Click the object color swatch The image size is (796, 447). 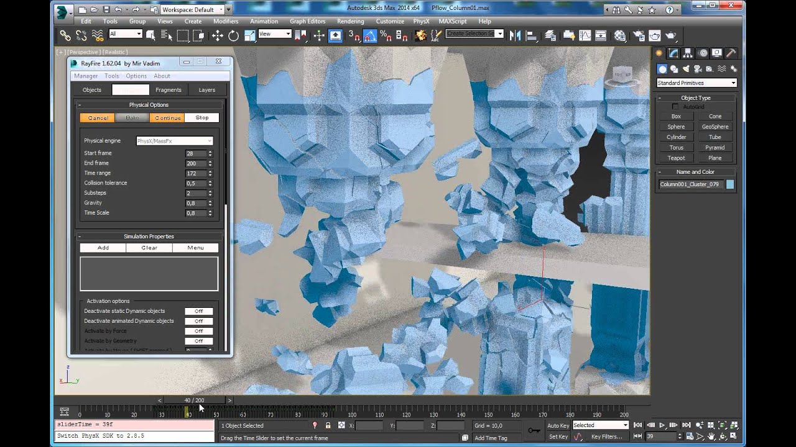pos(730,184)
